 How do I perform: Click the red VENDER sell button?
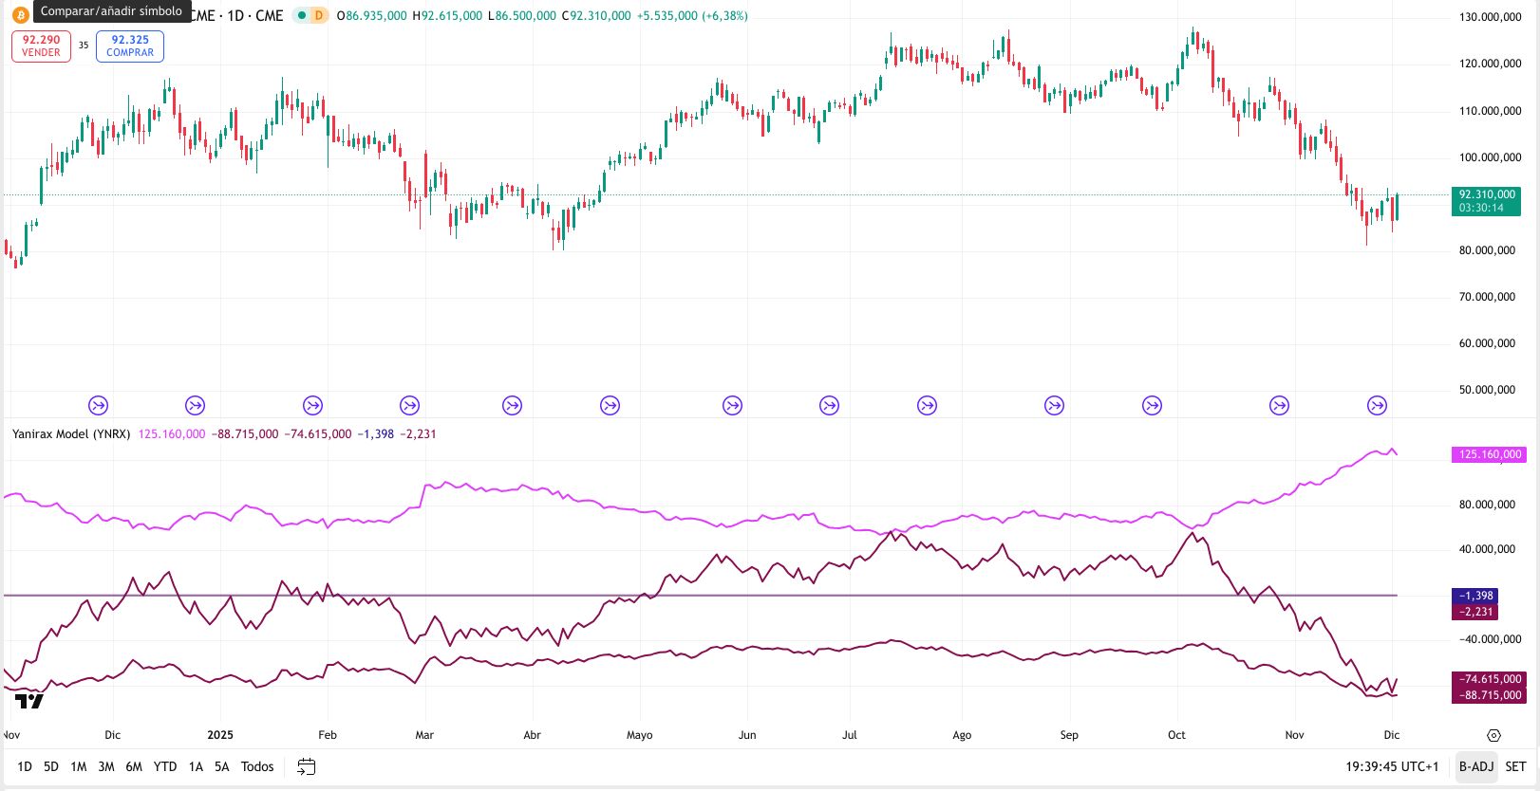tap(41, 46)
